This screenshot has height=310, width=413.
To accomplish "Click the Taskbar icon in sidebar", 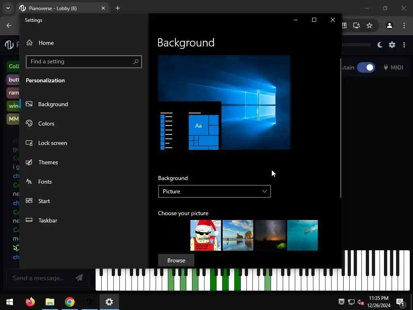I will pos(29,220).
